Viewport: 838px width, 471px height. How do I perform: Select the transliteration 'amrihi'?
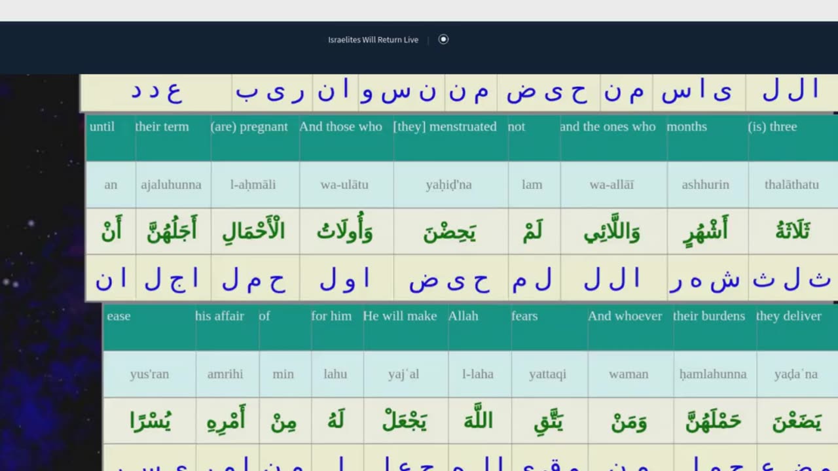225,374
